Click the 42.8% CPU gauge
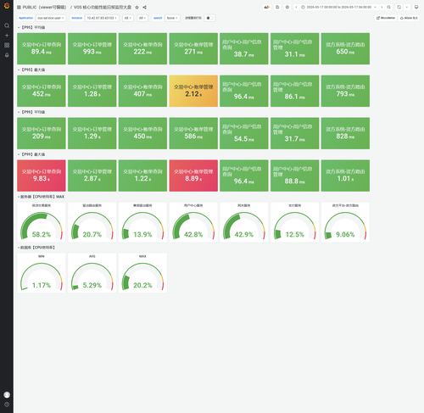The image size is (424, 413). (193, 222)
